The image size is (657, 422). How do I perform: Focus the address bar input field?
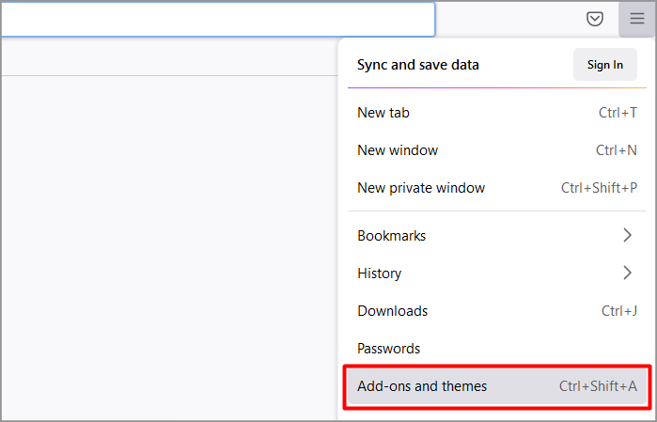click(x=216, y=19)
